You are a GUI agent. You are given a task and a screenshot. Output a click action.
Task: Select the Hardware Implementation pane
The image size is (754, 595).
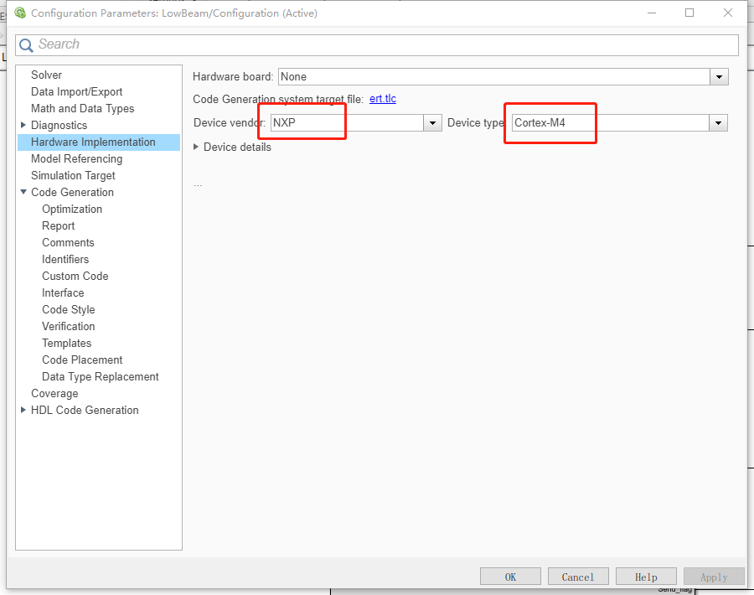pyautogui.click(x=99, y=142)
